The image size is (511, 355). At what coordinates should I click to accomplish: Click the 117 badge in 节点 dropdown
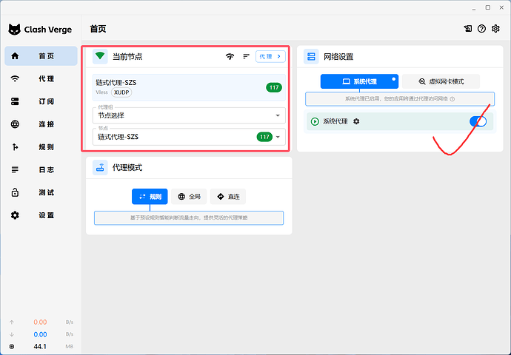pos(264,137)
